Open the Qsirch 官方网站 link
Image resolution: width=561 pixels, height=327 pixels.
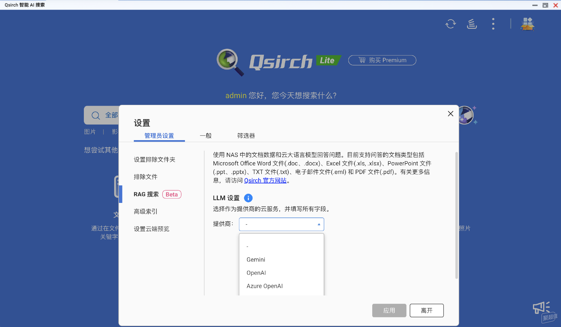pos(265,180)
